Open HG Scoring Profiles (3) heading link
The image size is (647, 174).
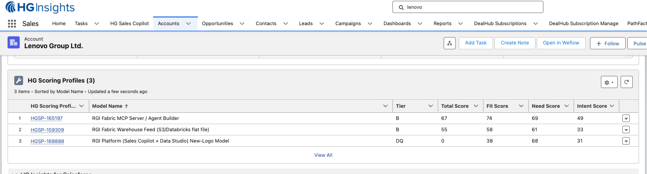(61, 81)
